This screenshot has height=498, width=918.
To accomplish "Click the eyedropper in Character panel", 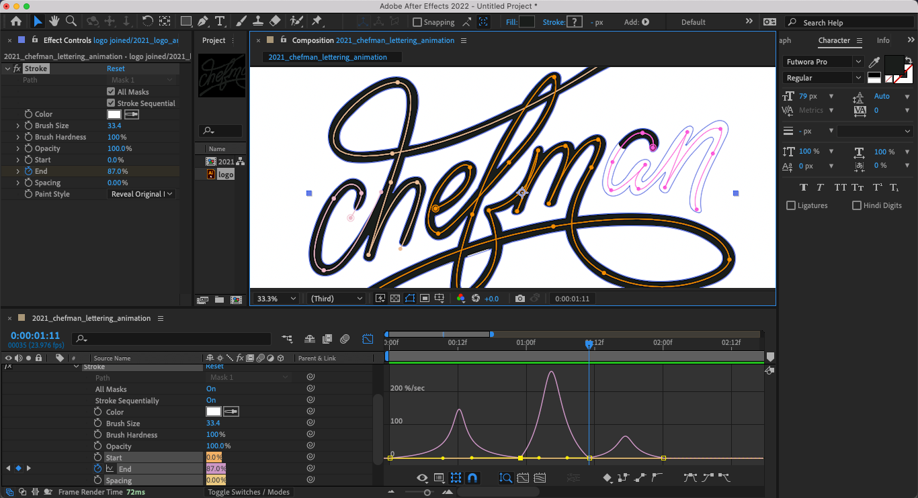I will coord(874,62).
